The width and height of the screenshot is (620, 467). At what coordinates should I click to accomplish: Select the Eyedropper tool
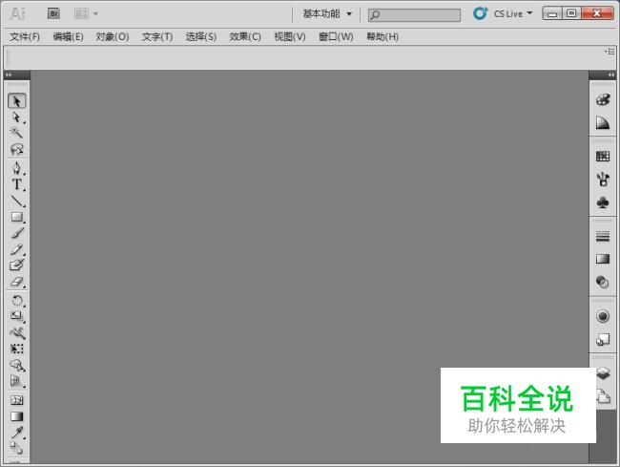(x=16, y=433)
